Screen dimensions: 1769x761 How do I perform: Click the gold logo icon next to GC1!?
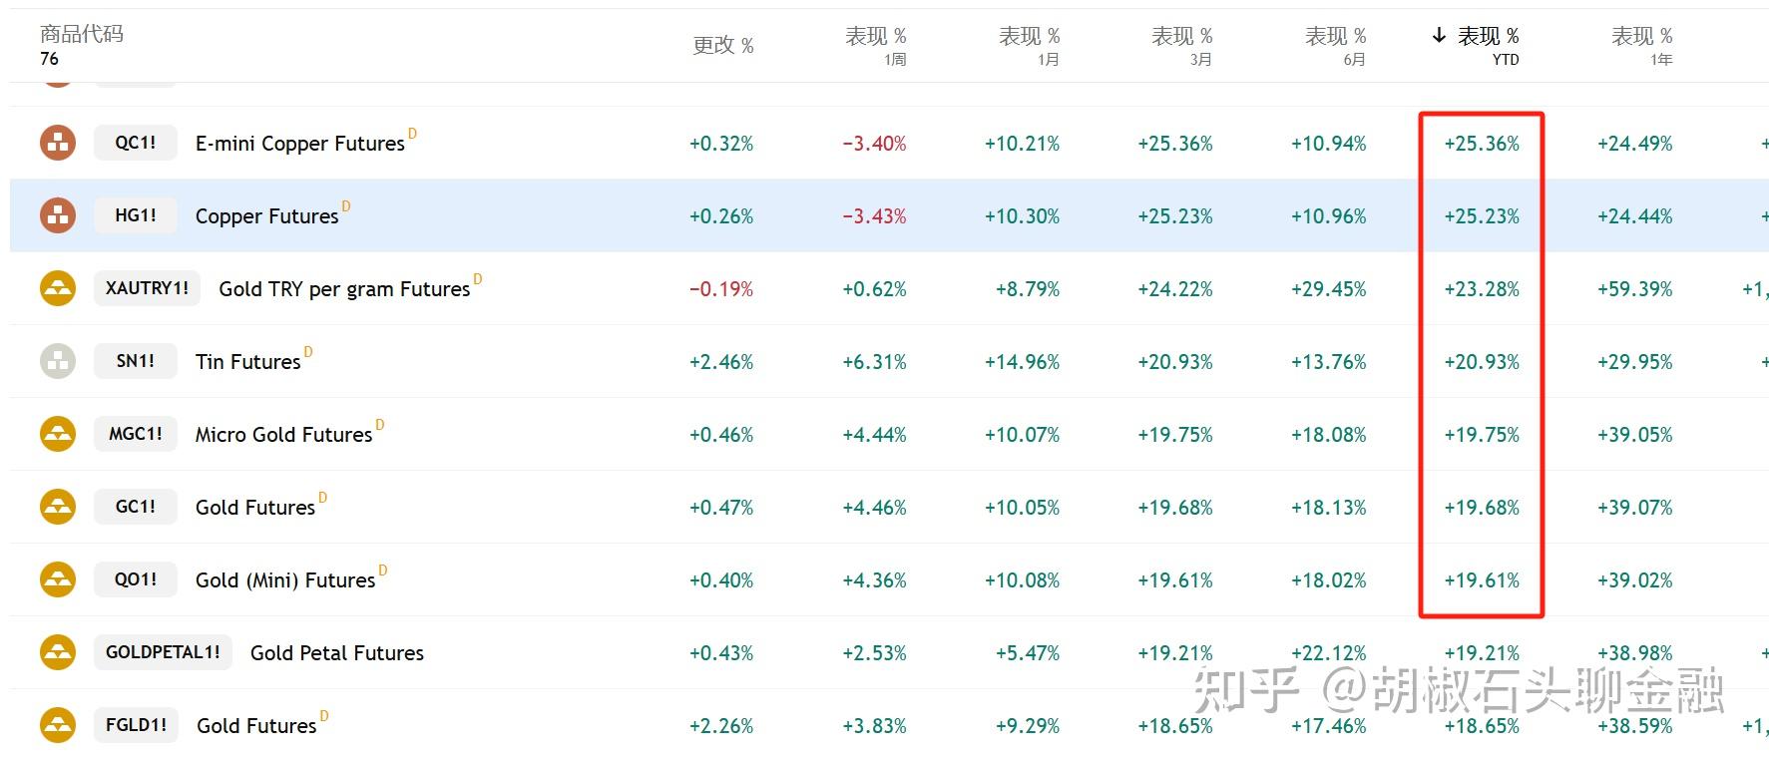click(57, 506)
